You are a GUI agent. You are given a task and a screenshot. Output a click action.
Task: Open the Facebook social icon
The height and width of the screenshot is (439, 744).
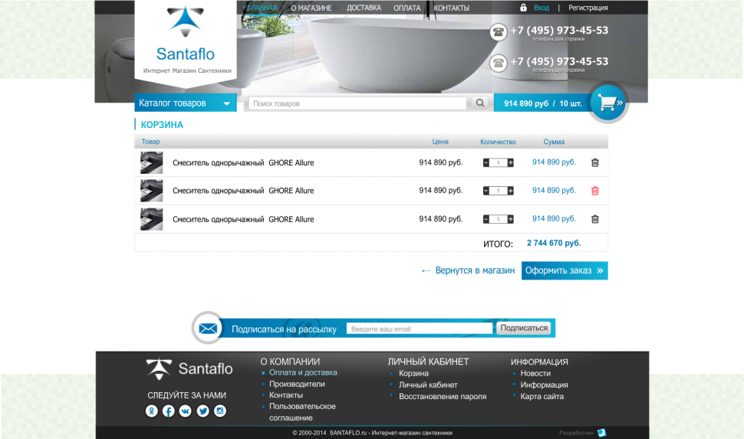pyautogui.click(x=169, y=411)
